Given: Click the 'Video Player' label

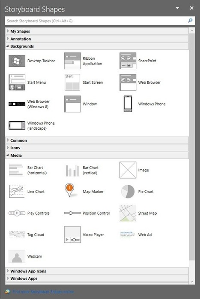Looking at the screenshot, I should [93, 235].
